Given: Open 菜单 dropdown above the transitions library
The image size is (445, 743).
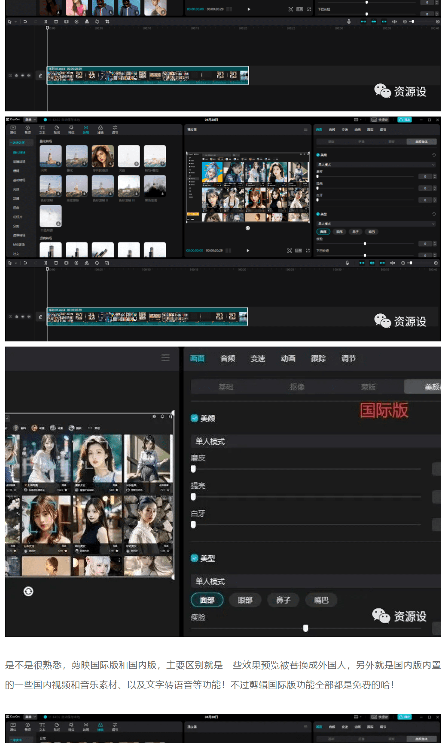Looking at the screenshot, I should (30, 120).
